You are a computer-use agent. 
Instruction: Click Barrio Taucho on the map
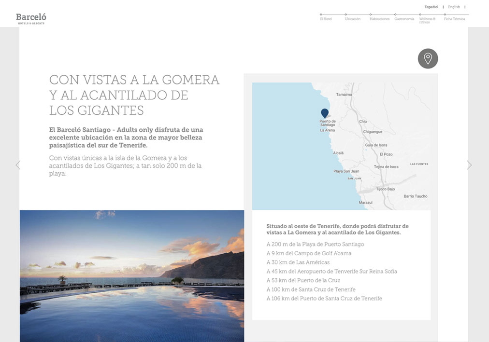pyautogui.click(x=416, y=196)
